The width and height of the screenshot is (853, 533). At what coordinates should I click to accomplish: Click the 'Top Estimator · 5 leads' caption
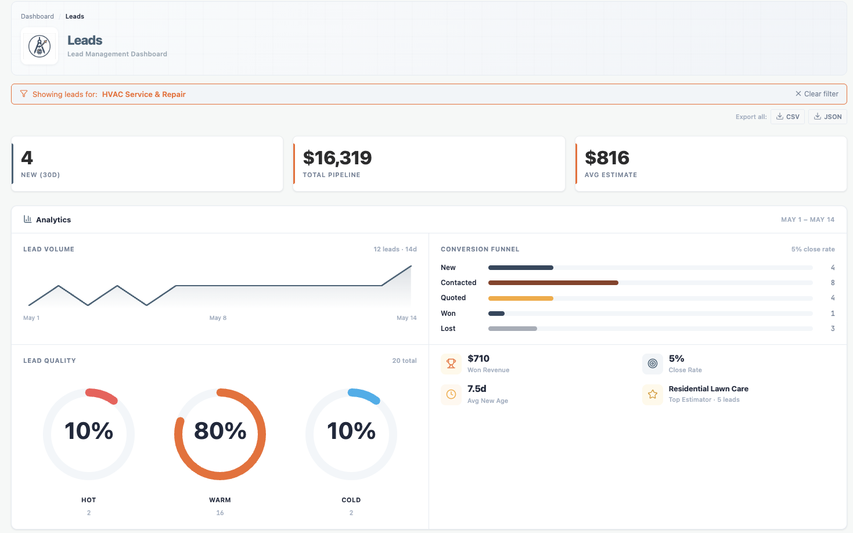pos(704,399)
